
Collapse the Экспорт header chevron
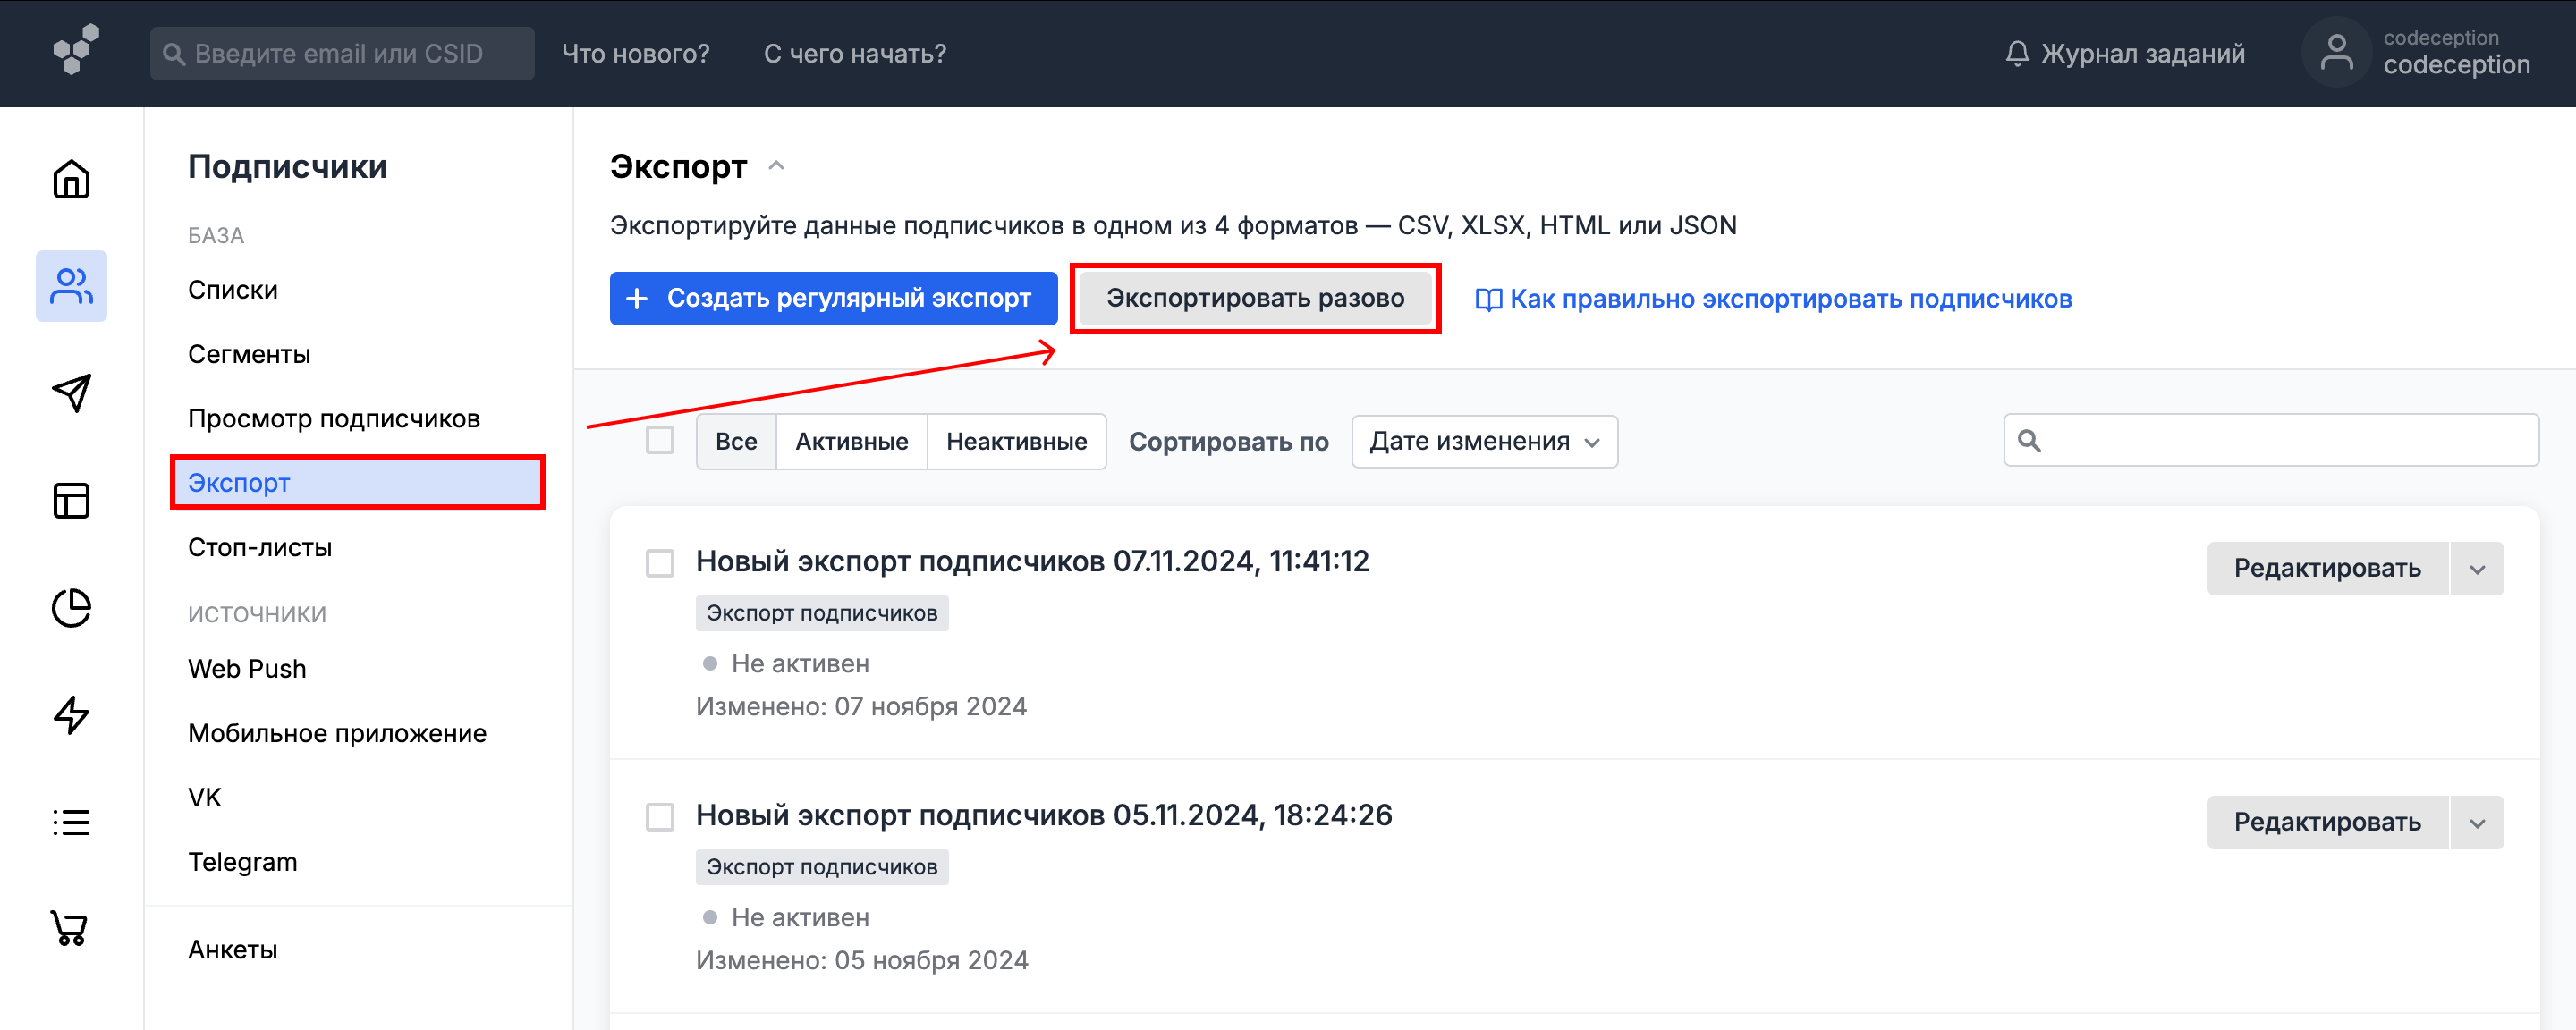(776, 166)
